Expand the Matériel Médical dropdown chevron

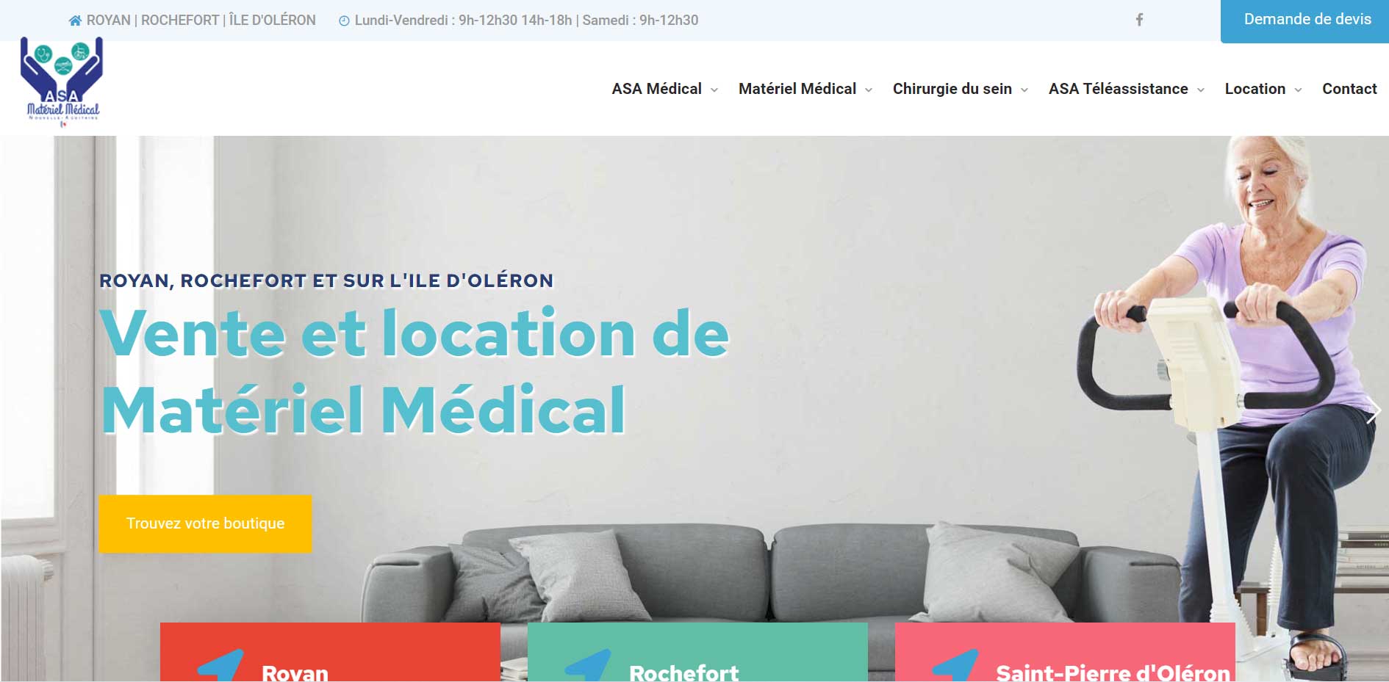coord(869,90)
